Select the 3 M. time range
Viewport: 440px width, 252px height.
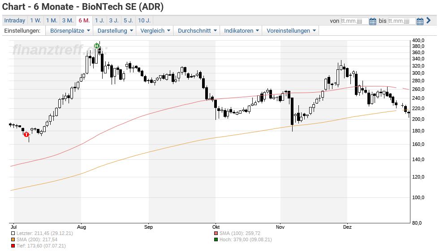click(68, 21)
